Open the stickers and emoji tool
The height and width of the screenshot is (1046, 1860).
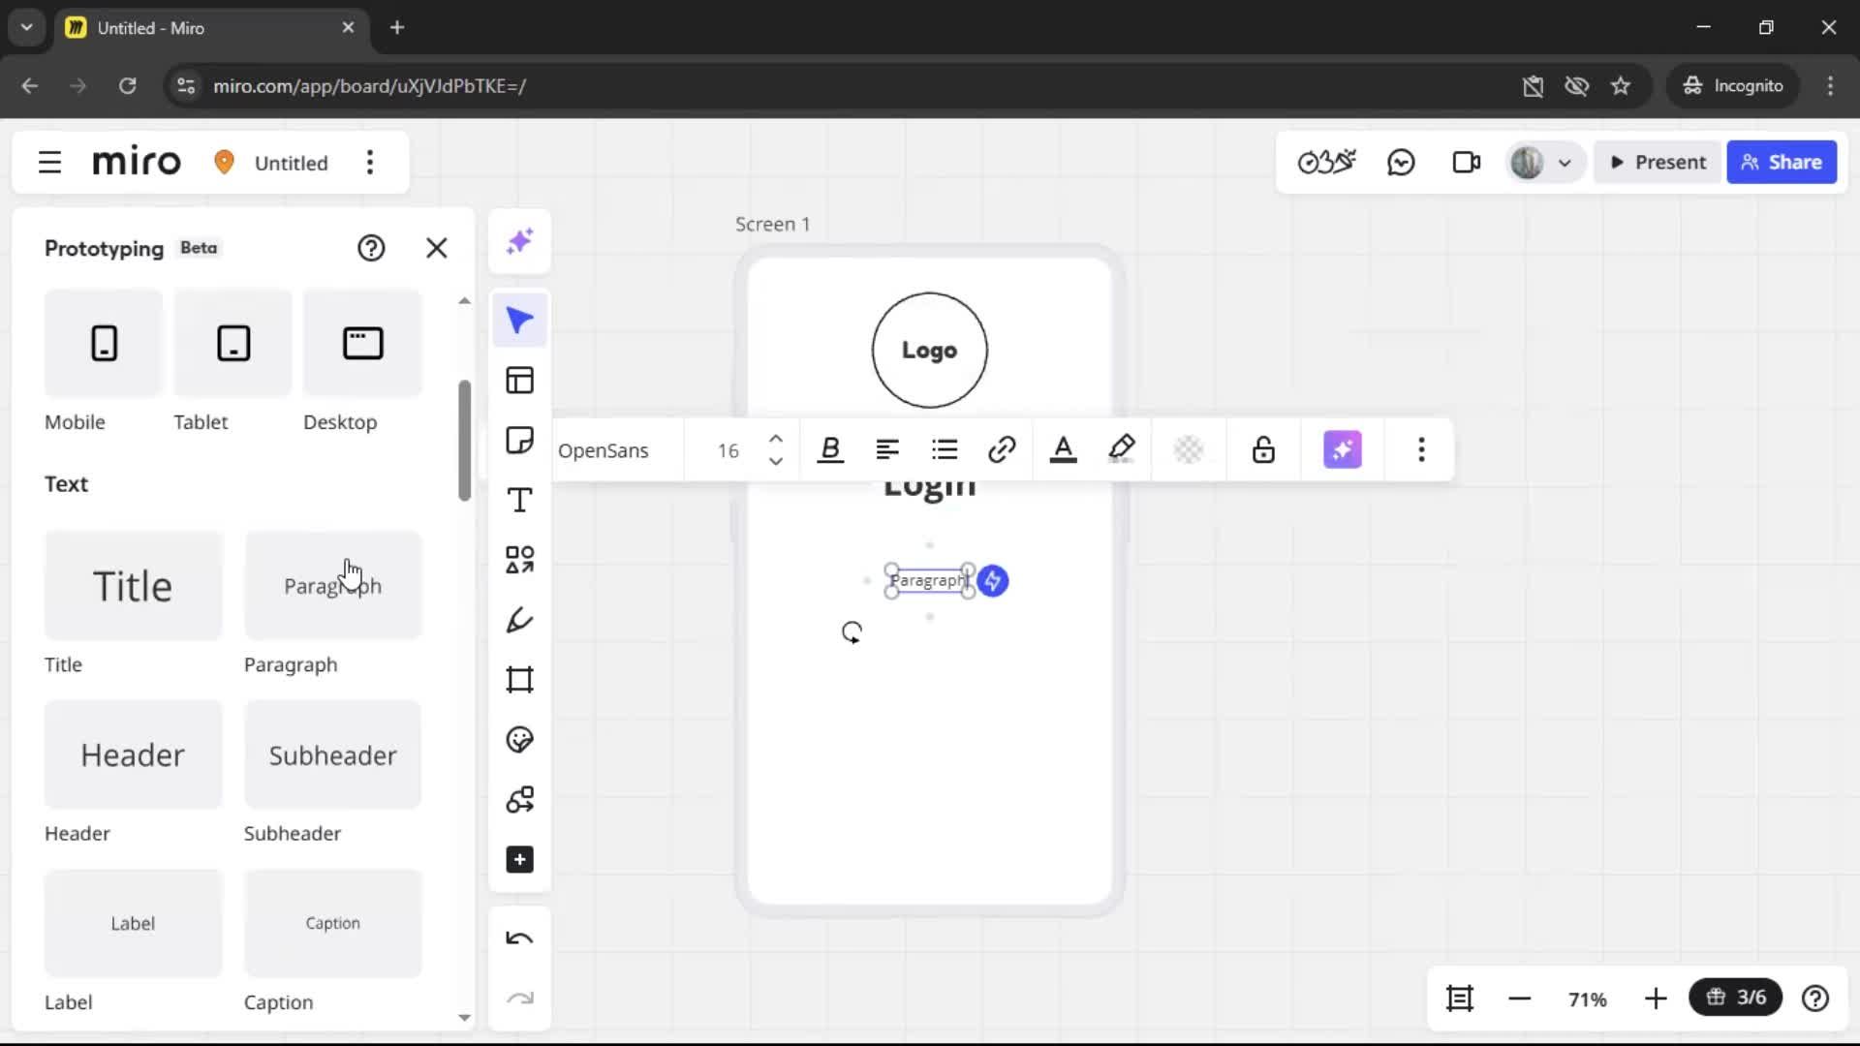520,740
